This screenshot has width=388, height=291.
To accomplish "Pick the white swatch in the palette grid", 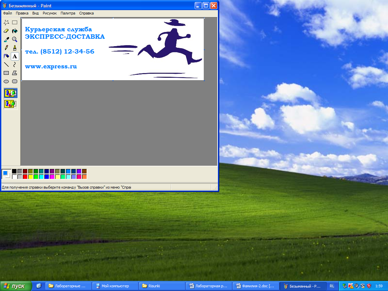I will [x=14, y=177].
